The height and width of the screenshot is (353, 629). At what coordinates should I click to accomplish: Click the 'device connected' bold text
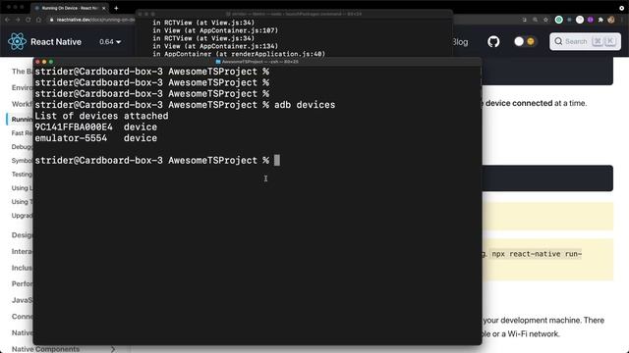[x=519, y=103]
